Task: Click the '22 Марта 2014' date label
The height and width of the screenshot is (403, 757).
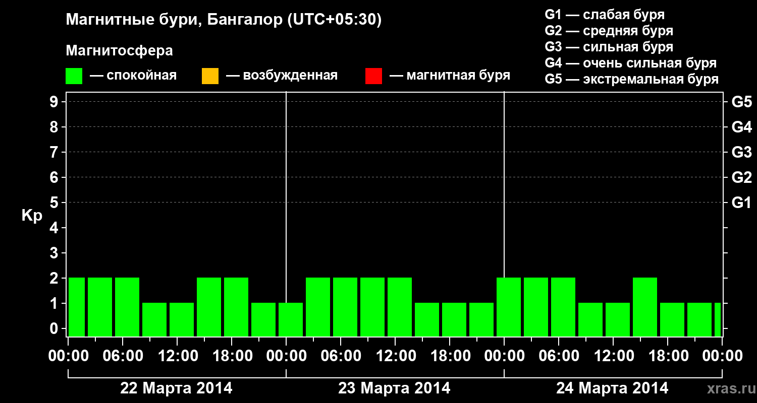Action: pos(176,388)
